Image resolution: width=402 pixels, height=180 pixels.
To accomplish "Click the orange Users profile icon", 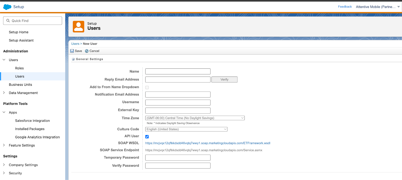I will (79, 27).
